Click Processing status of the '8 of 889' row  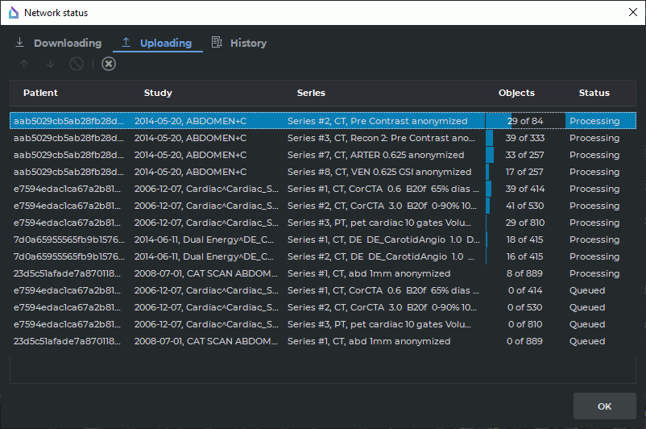pyautogui.click(x=594, y=273)
